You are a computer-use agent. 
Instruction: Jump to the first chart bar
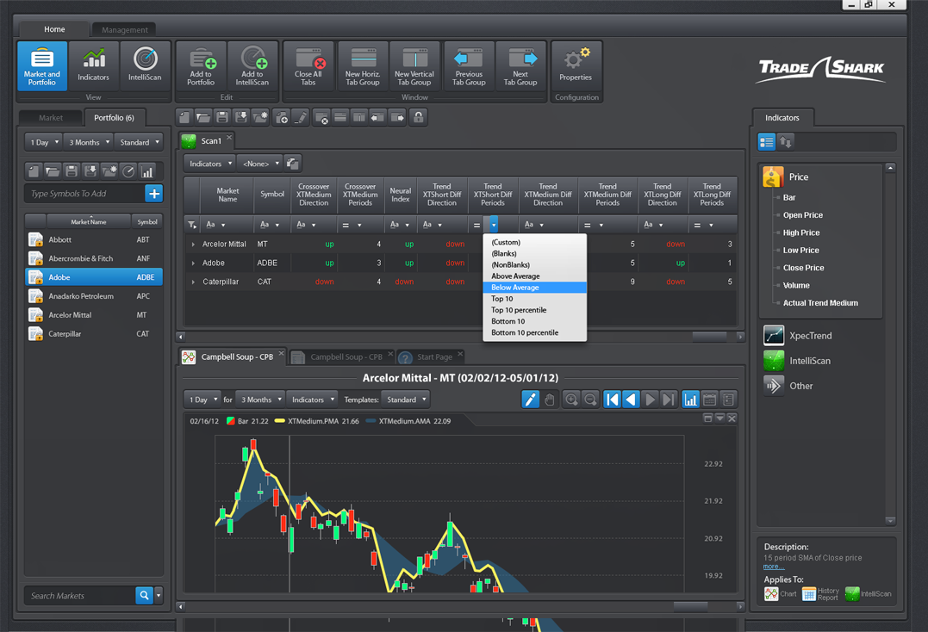[x=613, y=400]
